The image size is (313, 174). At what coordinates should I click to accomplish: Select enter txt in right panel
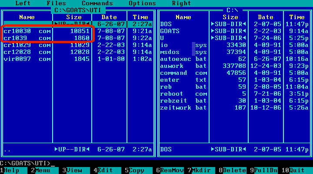click(x=234, y=80)
